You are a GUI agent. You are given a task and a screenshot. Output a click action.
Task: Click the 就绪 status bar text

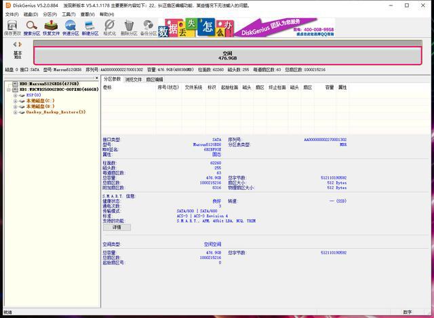7,312
